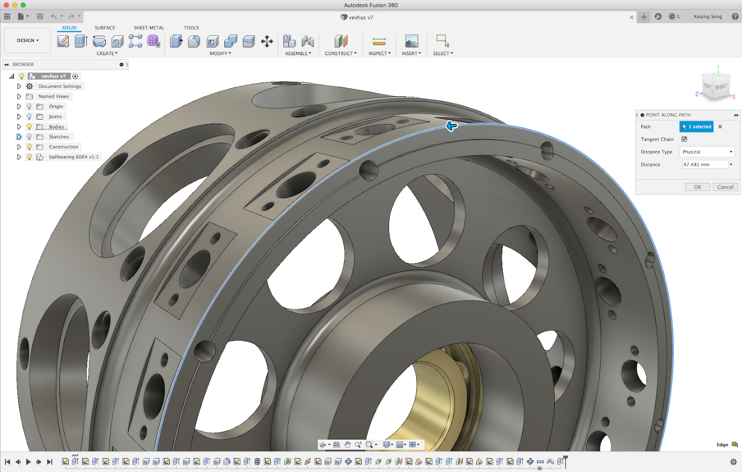Show the Sketches folder via its lightbulb

pyautogui.click(x=29, y=137)
